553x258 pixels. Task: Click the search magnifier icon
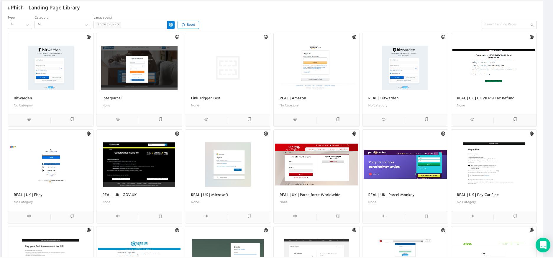(532, 25)
